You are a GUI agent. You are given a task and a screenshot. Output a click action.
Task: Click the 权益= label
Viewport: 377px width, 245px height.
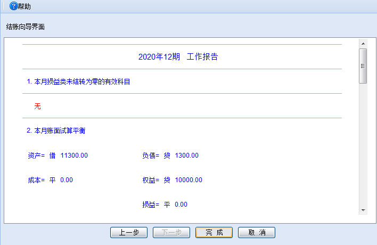(x=151, y=180)
